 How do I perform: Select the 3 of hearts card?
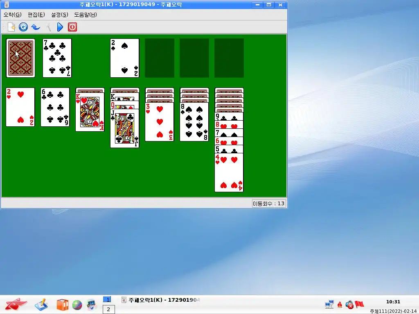click(160, 122)
